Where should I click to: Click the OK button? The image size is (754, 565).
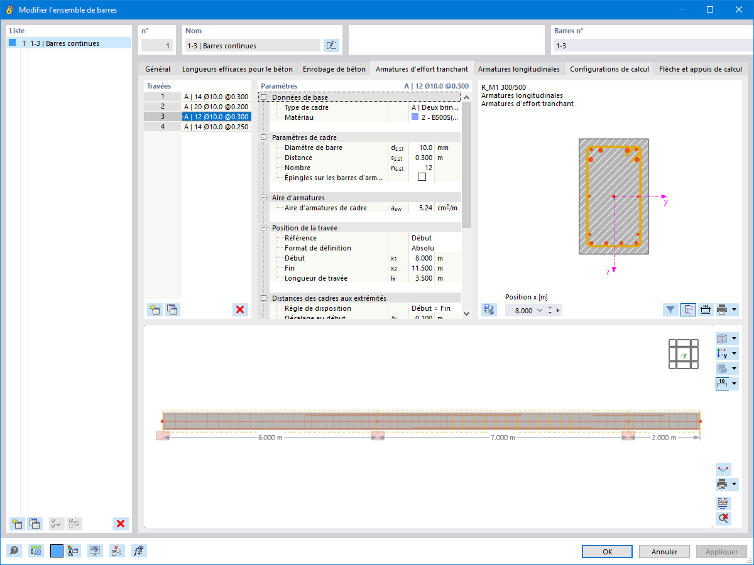pos(607,552)
